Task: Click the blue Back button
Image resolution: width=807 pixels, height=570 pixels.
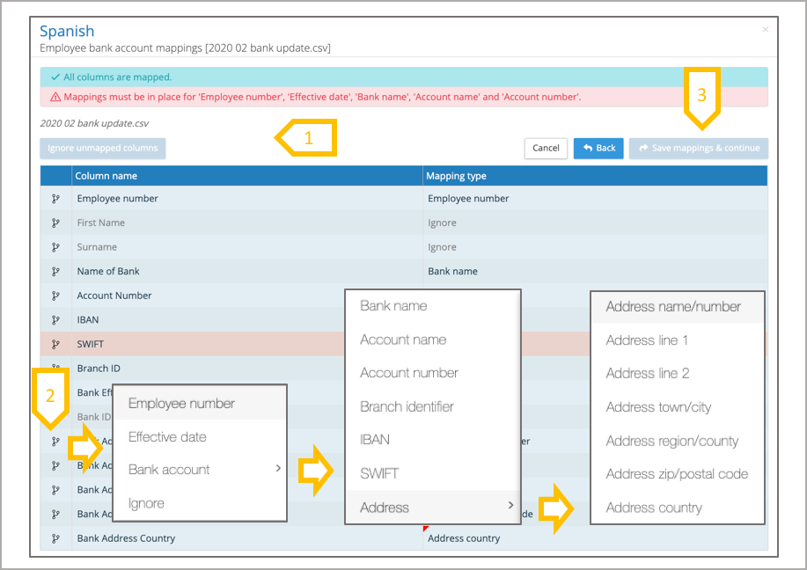Action: pos(598,148)
